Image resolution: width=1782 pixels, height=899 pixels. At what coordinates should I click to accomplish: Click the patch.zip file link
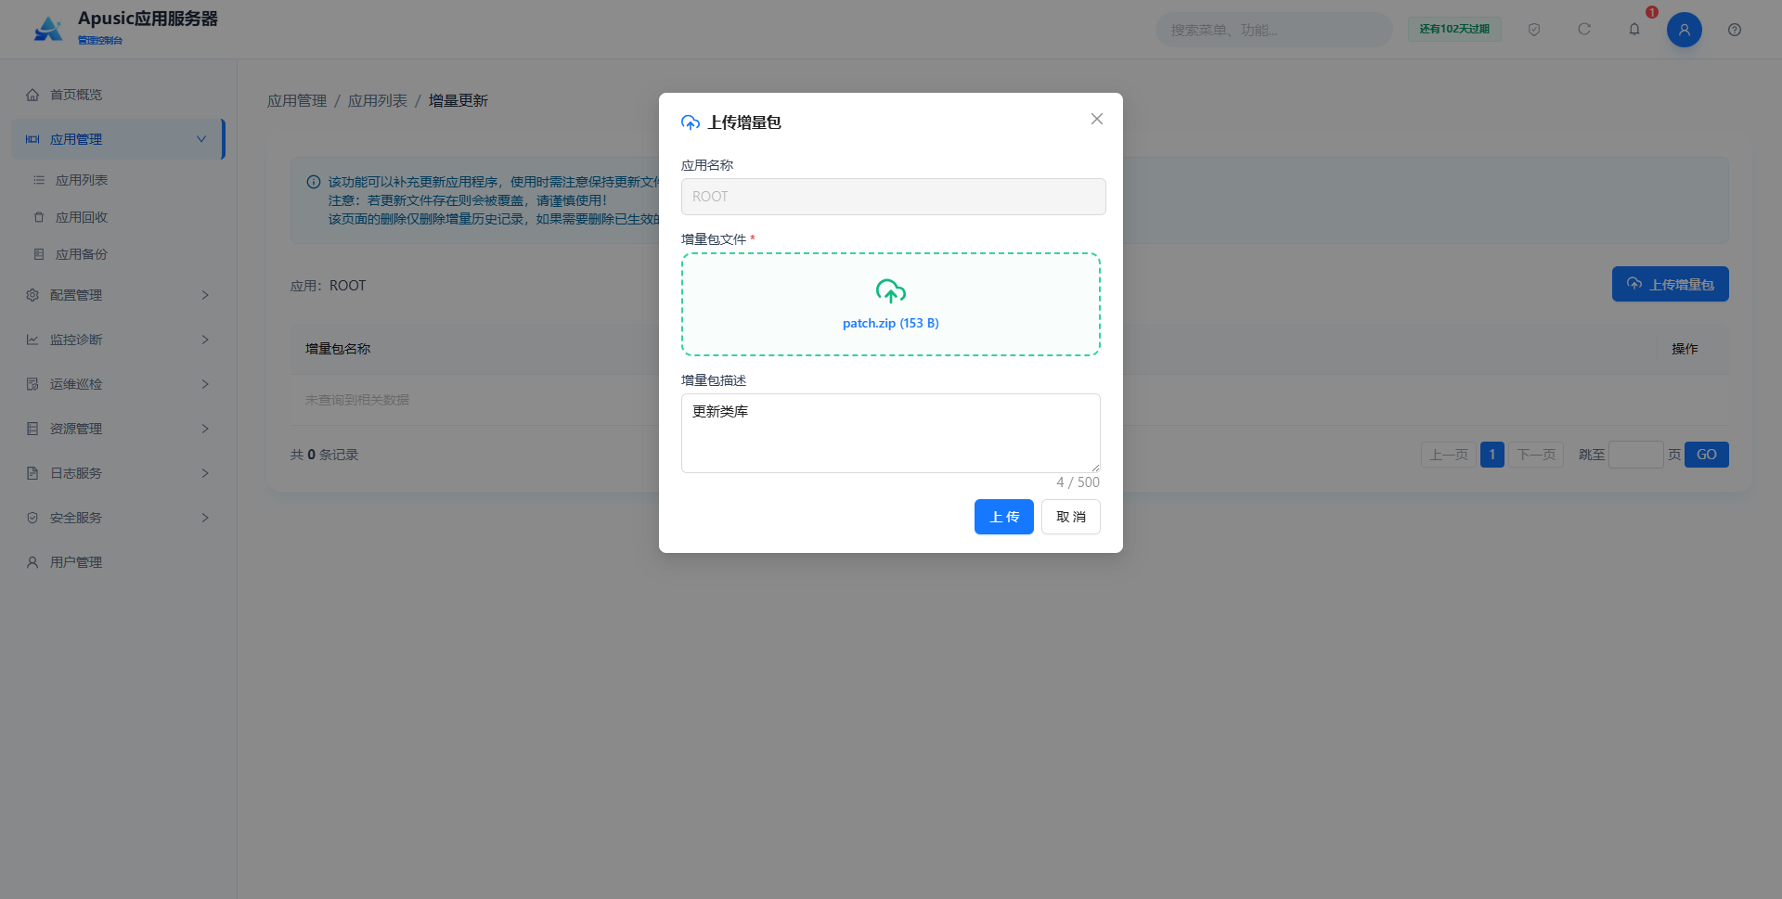pyautogui.click(x=891, y=323)
